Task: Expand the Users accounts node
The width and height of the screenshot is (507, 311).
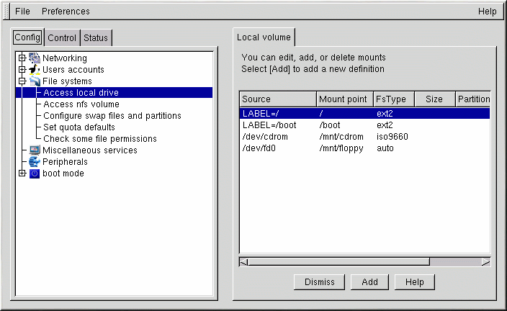Action: pos(22,70)
